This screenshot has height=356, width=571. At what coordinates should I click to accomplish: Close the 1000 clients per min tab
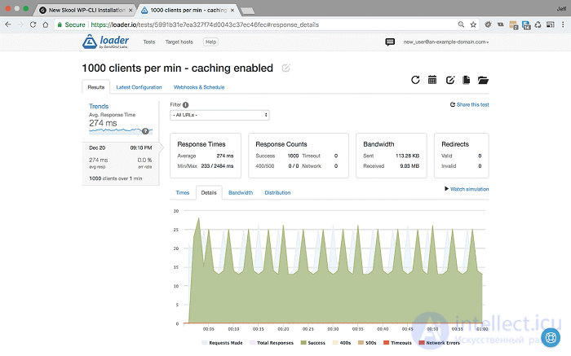click(232, 10)
